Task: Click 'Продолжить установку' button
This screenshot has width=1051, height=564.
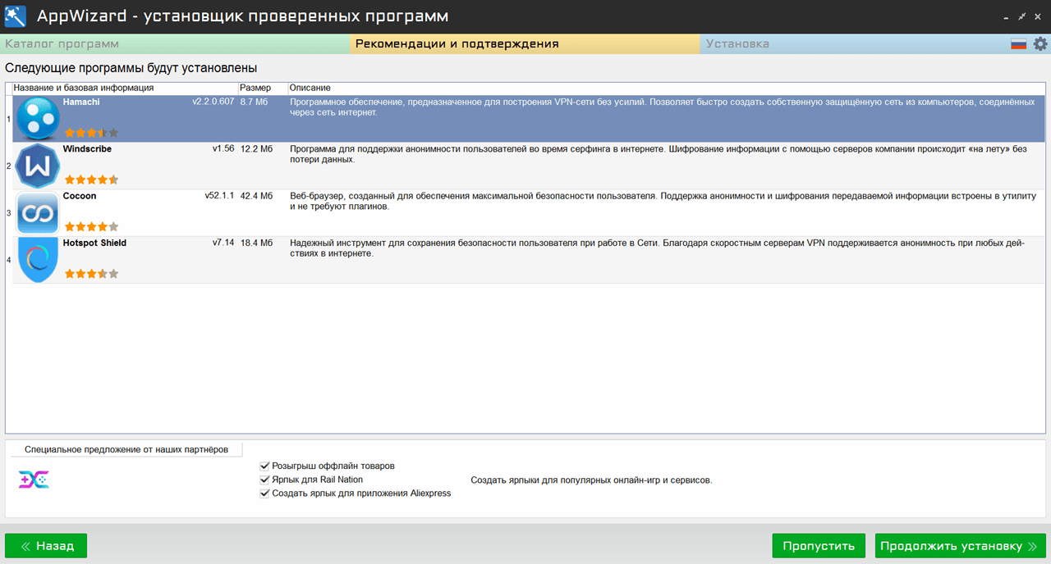Action: pyautogui.click(x=961, y=546)
